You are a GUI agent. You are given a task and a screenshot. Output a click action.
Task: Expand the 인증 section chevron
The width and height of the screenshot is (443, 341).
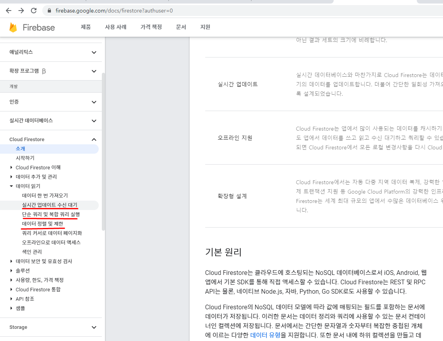tap(94, 102)
